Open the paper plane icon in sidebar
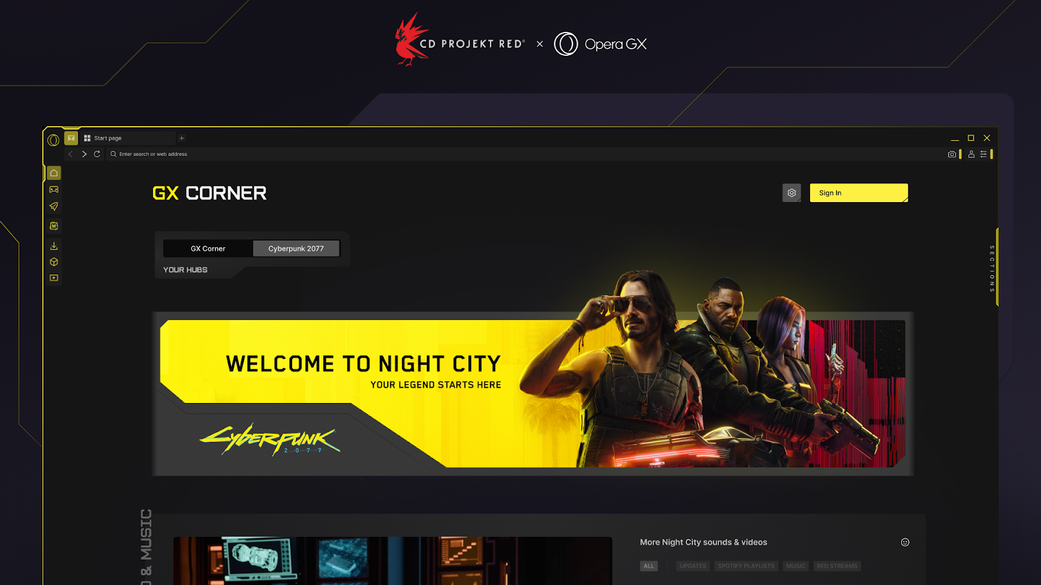The width and height of the screenshot is (1041, 585). [x=54, y=207]
